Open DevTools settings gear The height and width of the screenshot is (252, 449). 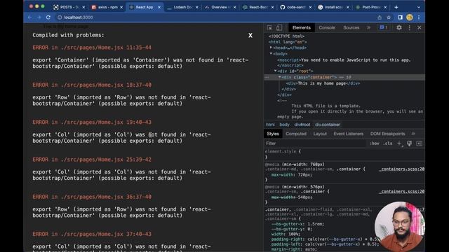tap(399, 28)
